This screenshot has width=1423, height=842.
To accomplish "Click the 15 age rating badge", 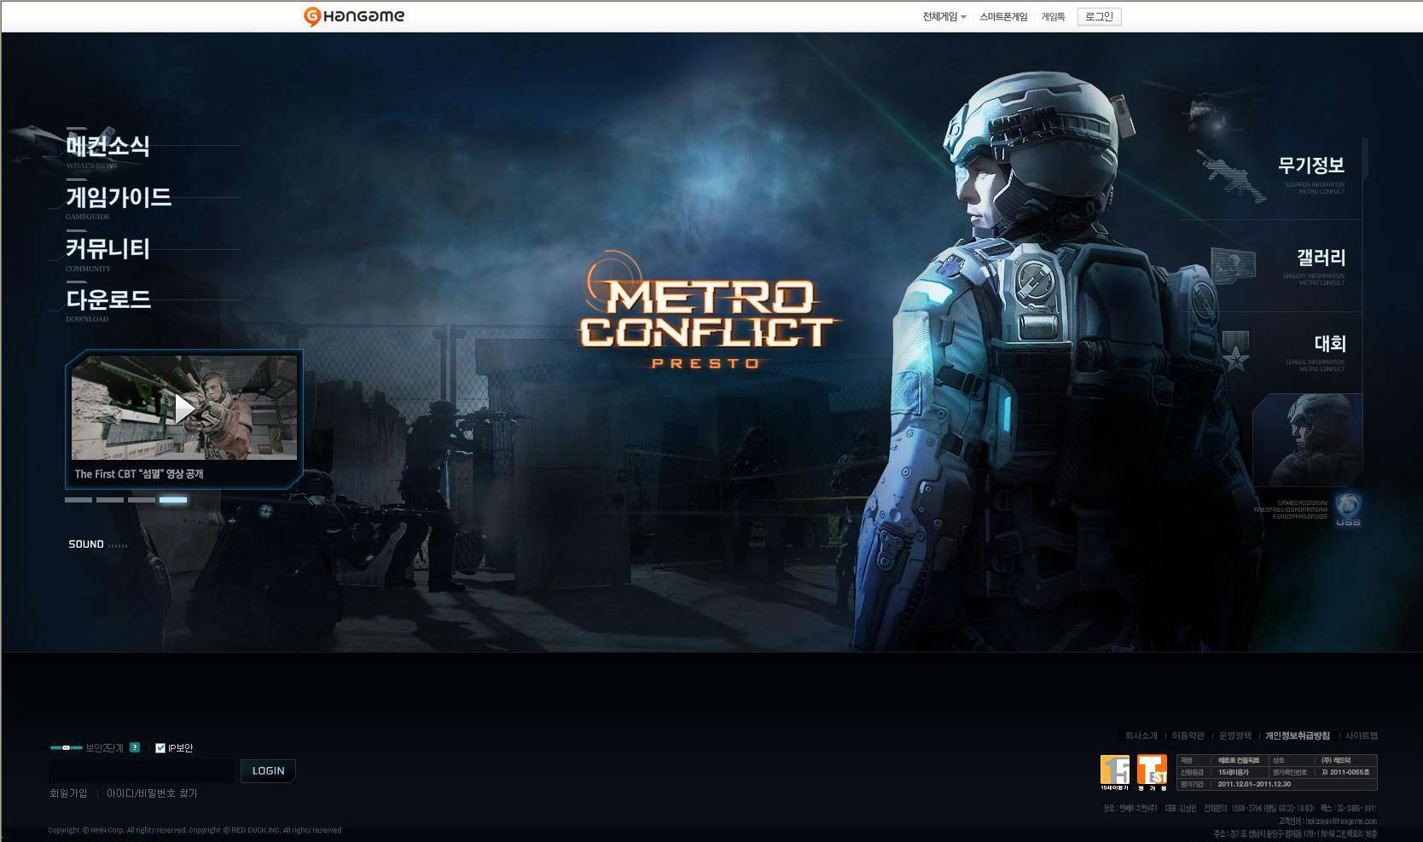I will [1114, 770].
